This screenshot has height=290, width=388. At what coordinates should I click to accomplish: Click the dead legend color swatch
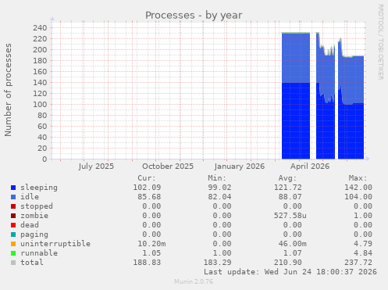pyautogui.click(x=13, y=225)
